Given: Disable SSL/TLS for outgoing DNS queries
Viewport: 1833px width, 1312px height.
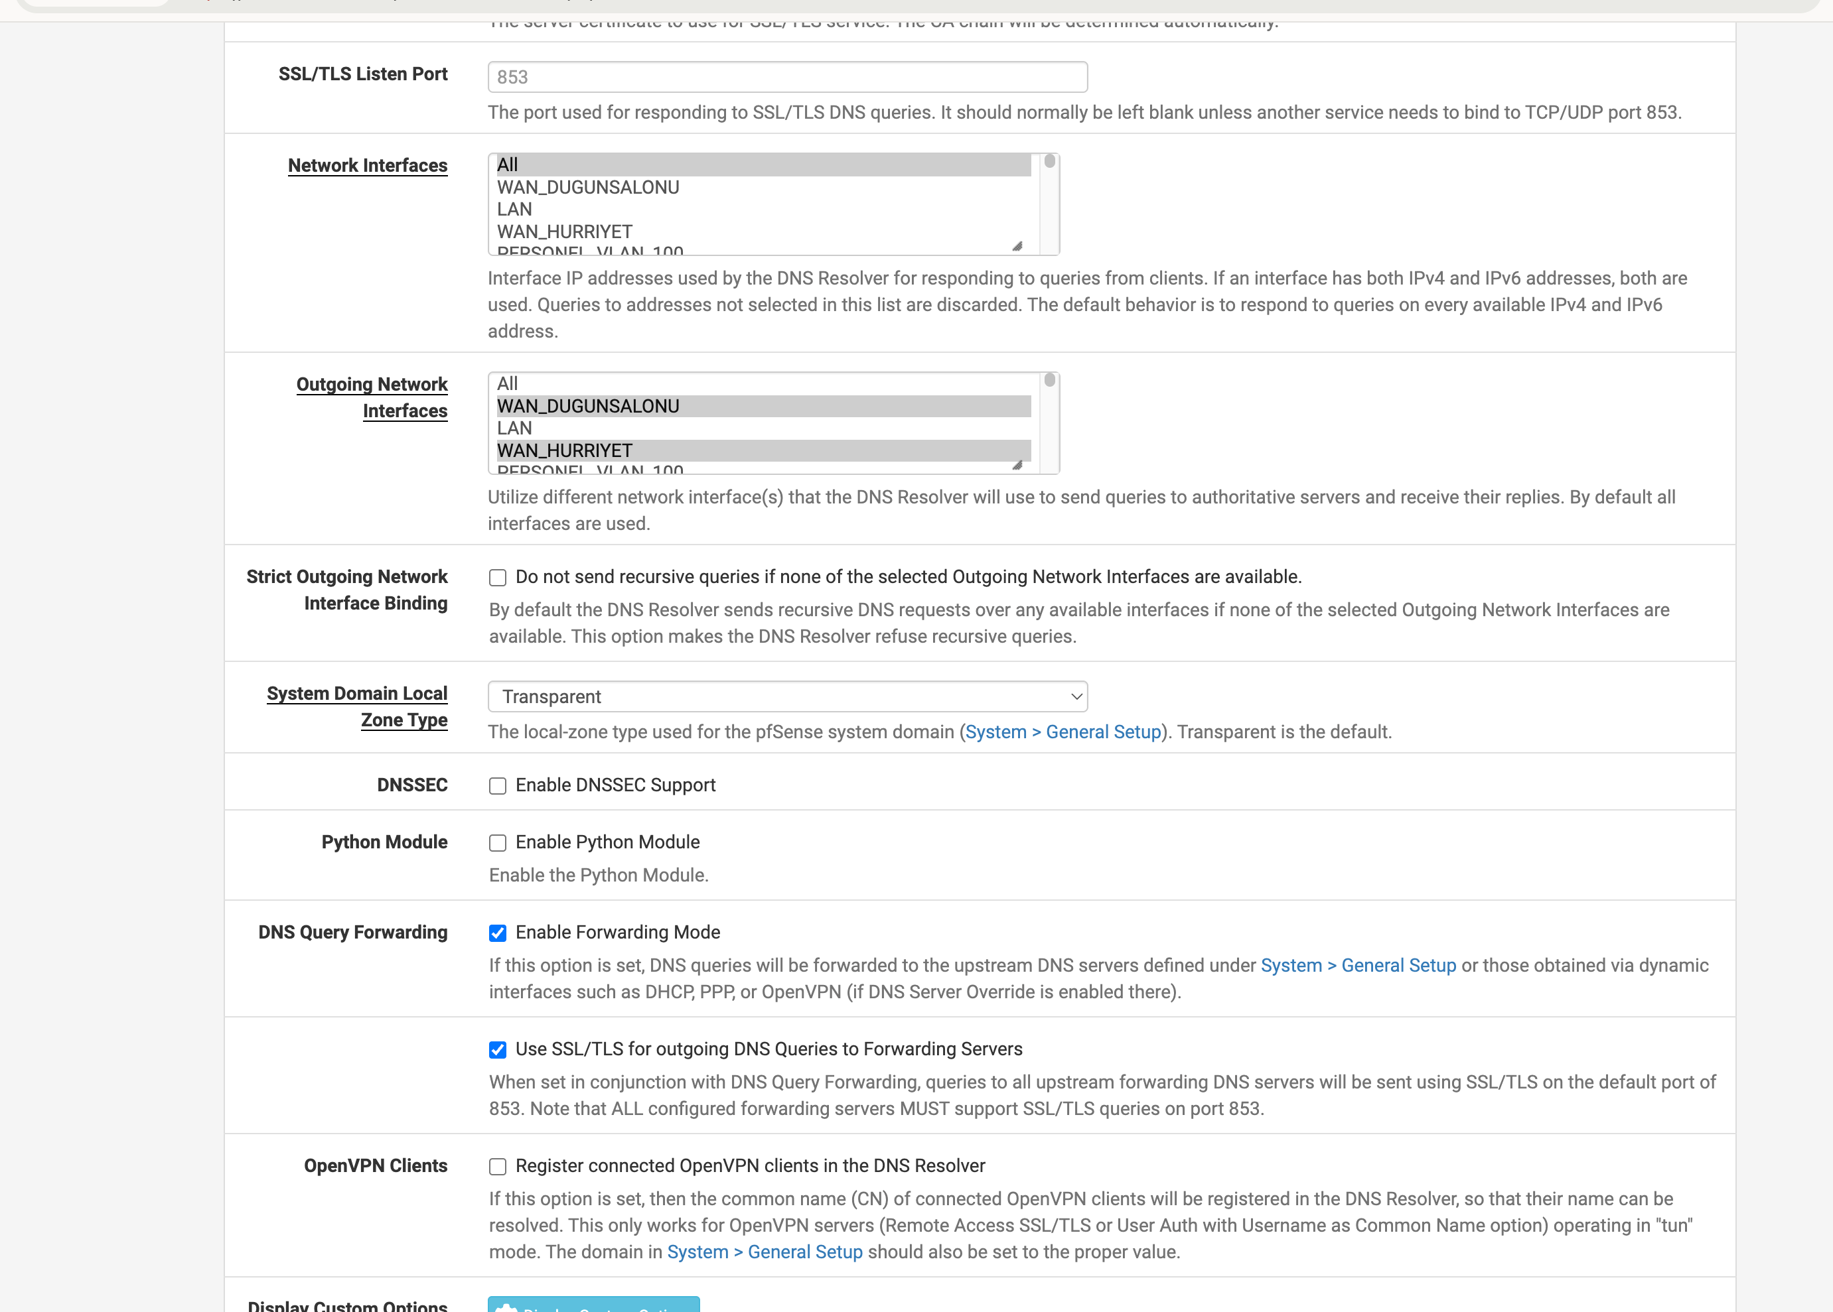Looking at the screenshot, I should (x=498, y=1049).
